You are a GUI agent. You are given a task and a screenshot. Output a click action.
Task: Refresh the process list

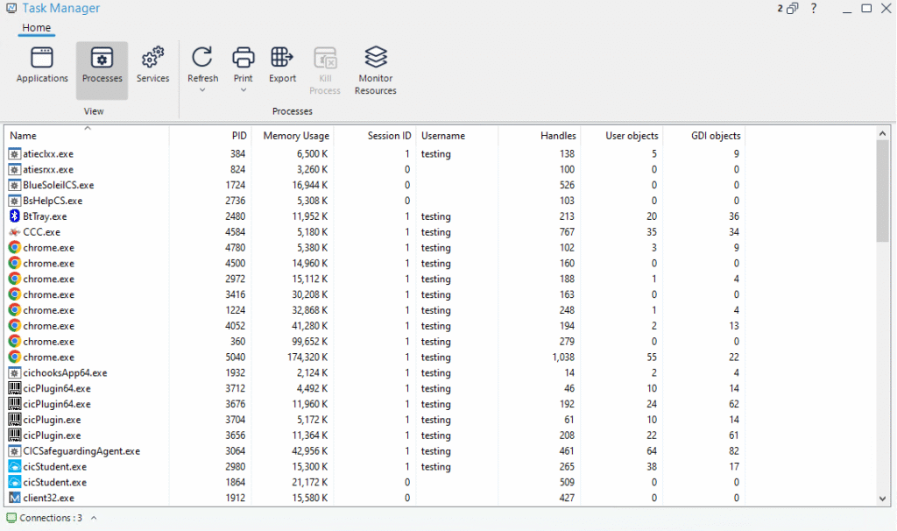tap(202, 63)
